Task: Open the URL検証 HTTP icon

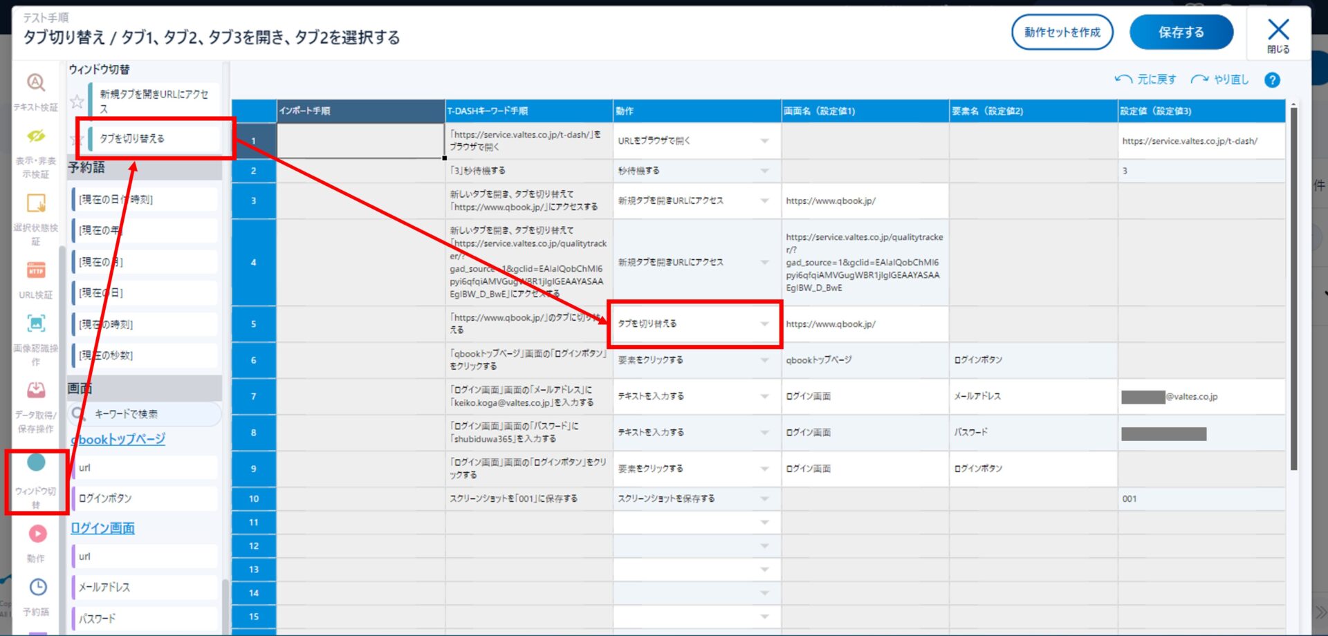Action: (x=36, y=270)
